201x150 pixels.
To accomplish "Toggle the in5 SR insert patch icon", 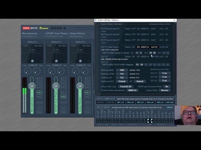I will tap(166, 121).
